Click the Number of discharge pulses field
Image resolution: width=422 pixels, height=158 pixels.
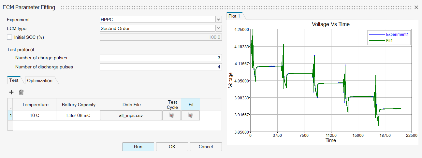pos(161,67)
